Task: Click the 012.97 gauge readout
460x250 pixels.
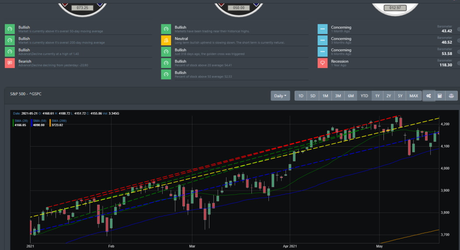Action: click(x=395, y=7)
